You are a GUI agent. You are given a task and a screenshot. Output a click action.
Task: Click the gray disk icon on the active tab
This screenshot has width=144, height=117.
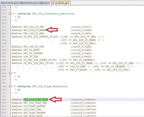tap(53, 3)
